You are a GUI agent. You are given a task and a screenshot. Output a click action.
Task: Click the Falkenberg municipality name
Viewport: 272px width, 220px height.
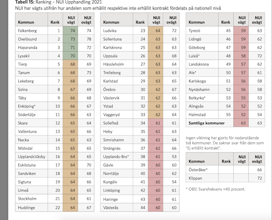(x=27, y=31)
